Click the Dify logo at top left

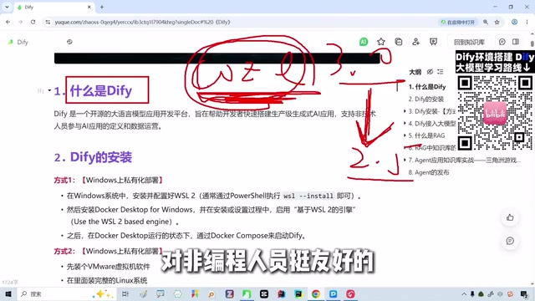11,42
